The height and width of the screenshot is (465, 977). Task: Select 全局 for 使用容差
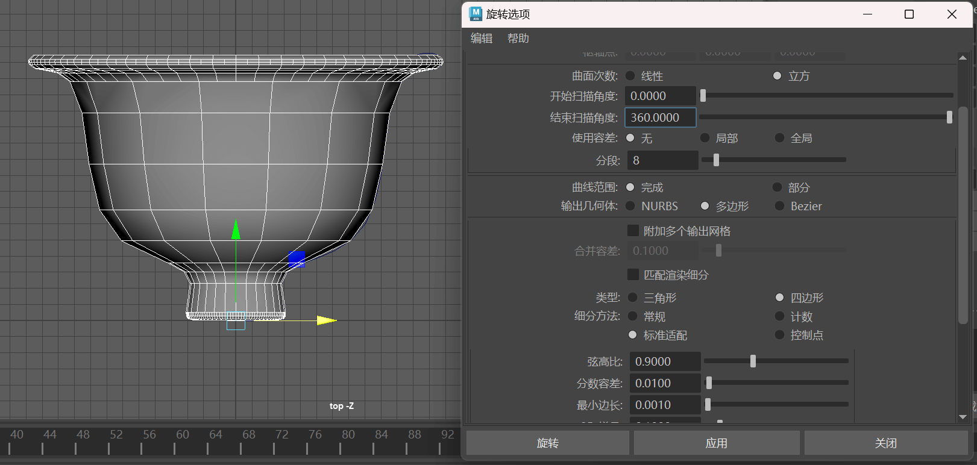779,138
